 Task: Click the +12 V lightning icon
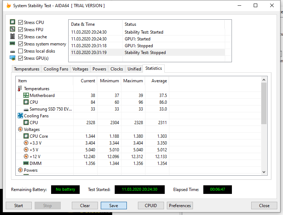coord(26,156)
